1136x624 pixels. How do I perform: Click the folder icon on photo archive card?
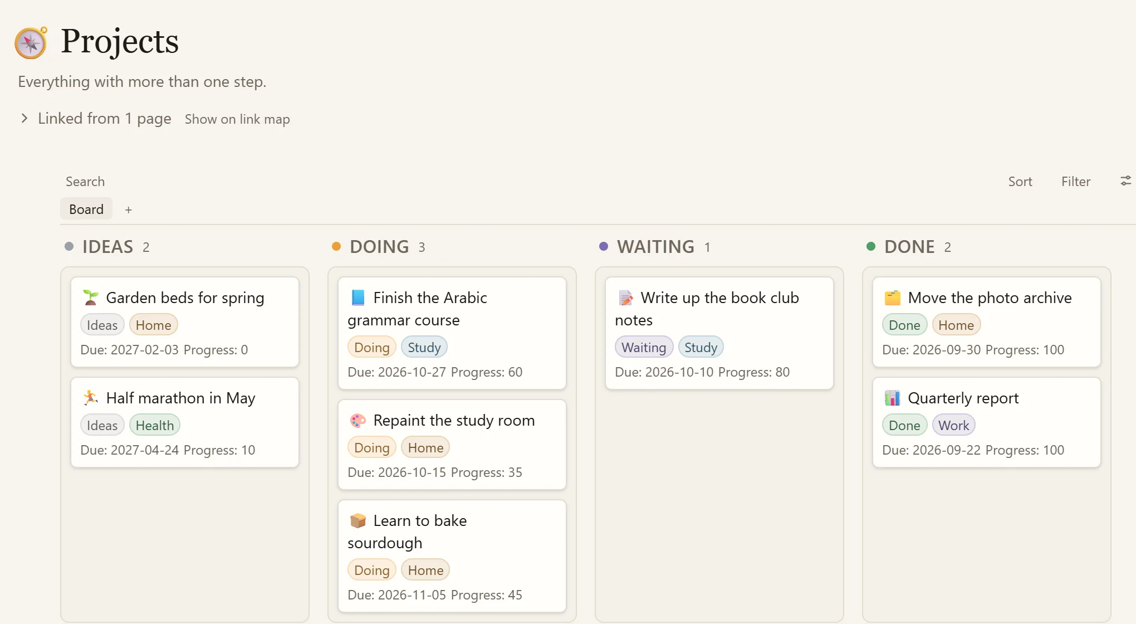pos(892,298)
